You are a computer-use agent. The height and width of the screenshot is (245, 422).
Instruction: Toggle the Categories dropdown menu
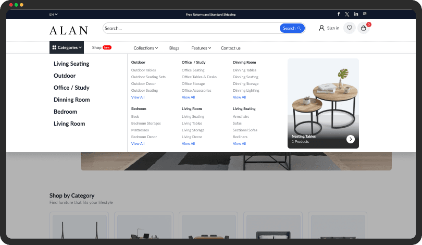67,47
